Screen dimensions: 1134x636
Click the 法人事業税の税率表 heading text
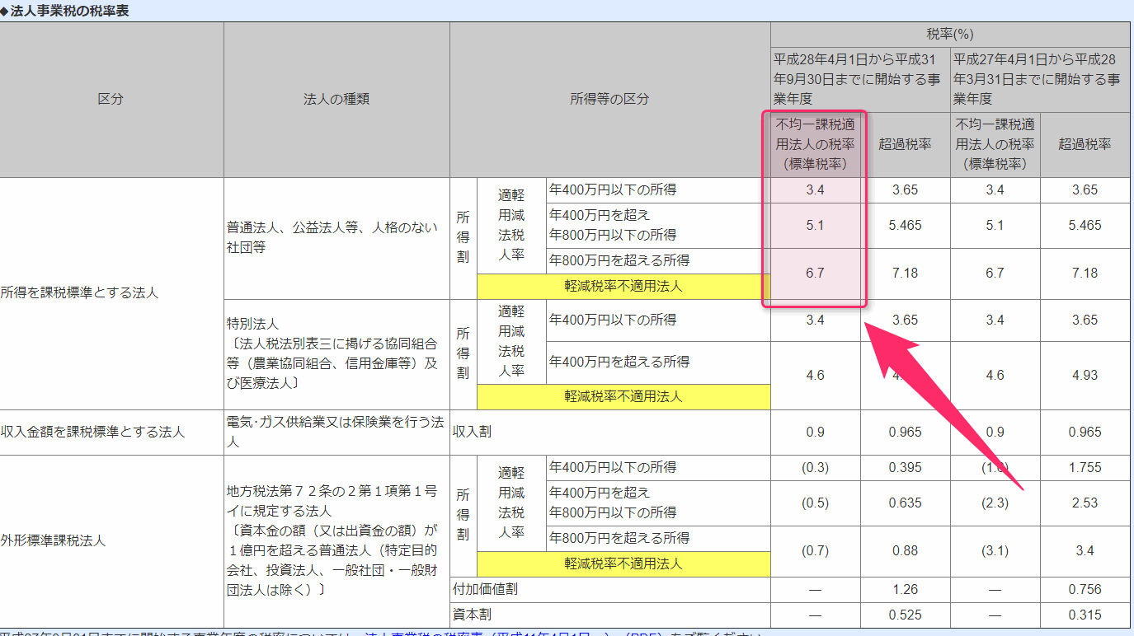click(x=69, y=11)
